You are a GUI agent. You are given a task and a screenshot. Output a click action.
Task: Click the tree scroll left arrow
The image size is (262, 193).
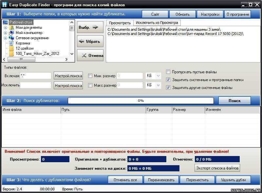[4, 59]
